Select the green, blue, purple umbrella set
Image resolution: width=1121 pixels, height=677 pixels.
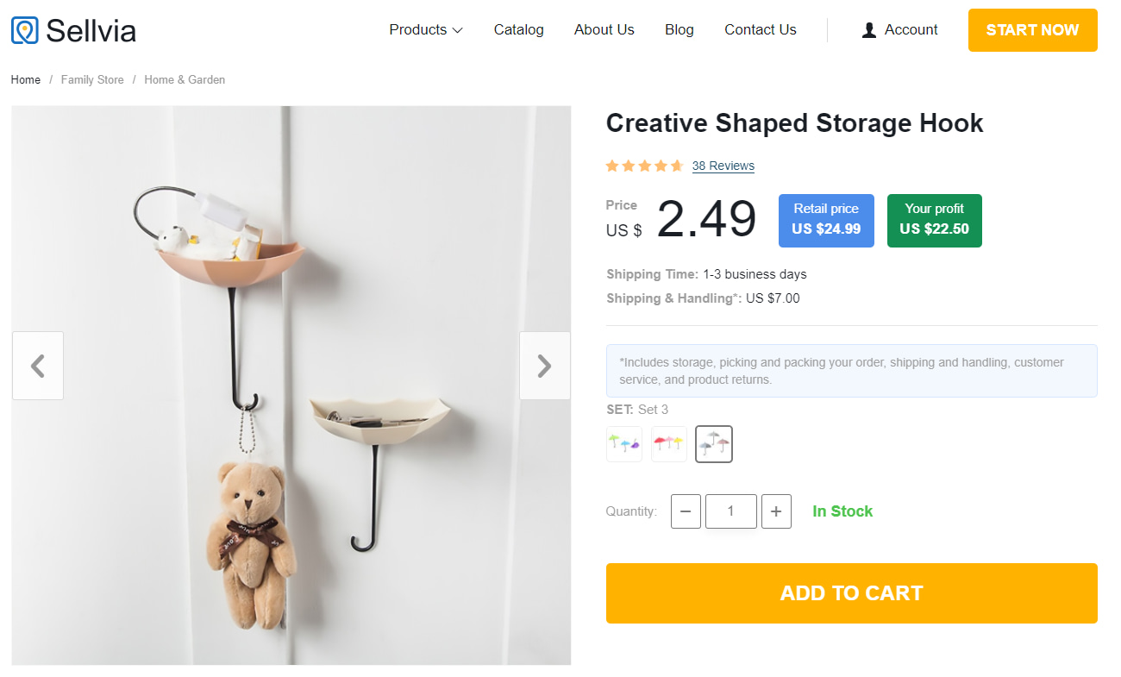coord(624,444)
